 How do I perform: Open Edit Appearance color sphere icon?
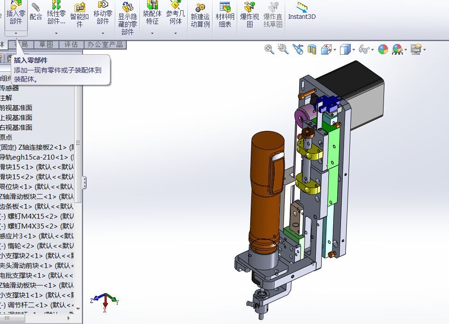click(x=383, y=49)
